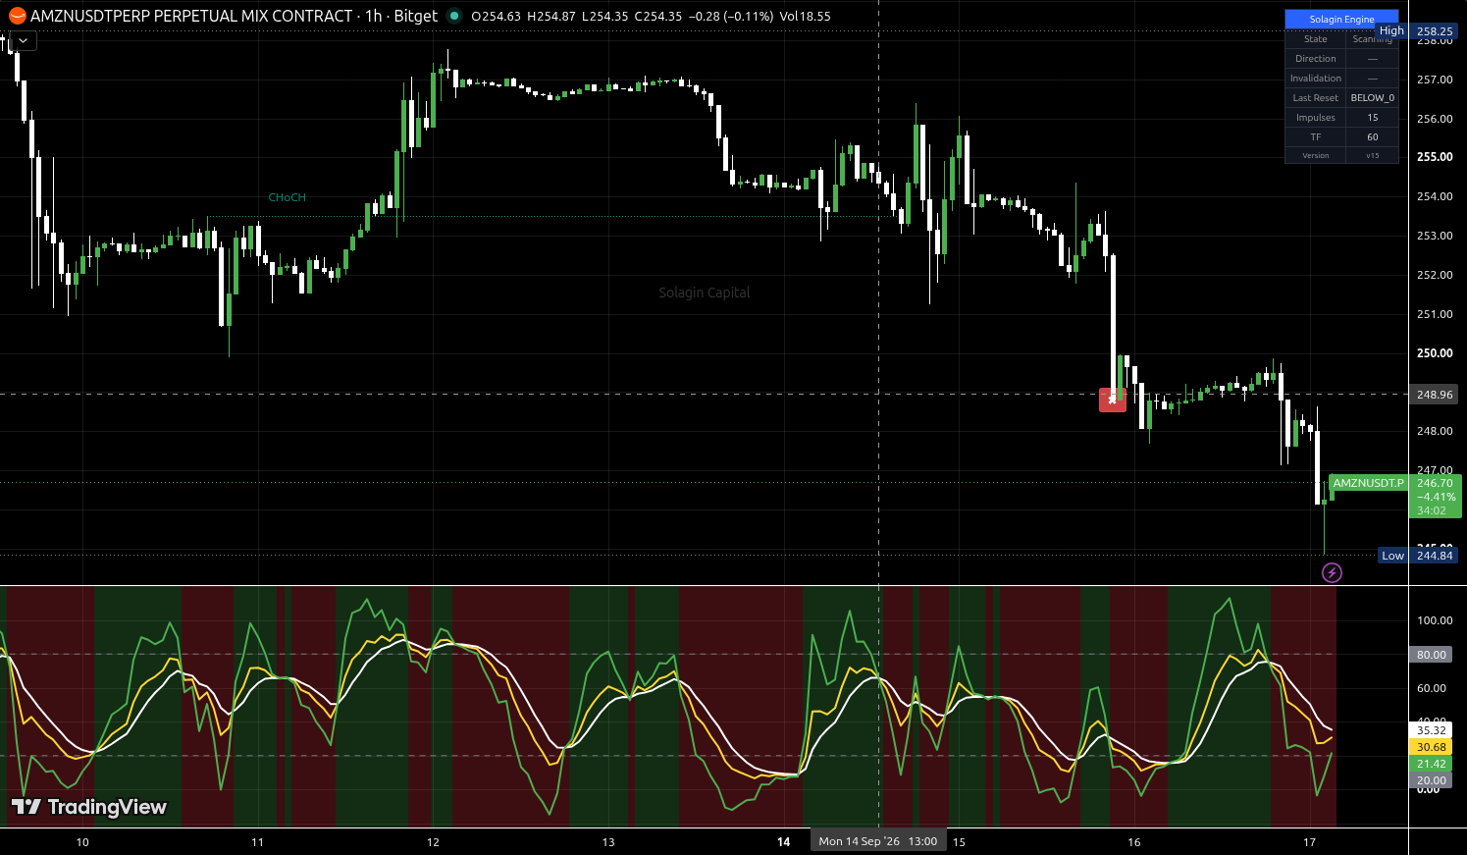Image resolution: width=1467 pixels, height=855 pixels.
Task: Click the Vol 18.55 legend value
Action: click(x=806, y=17)
